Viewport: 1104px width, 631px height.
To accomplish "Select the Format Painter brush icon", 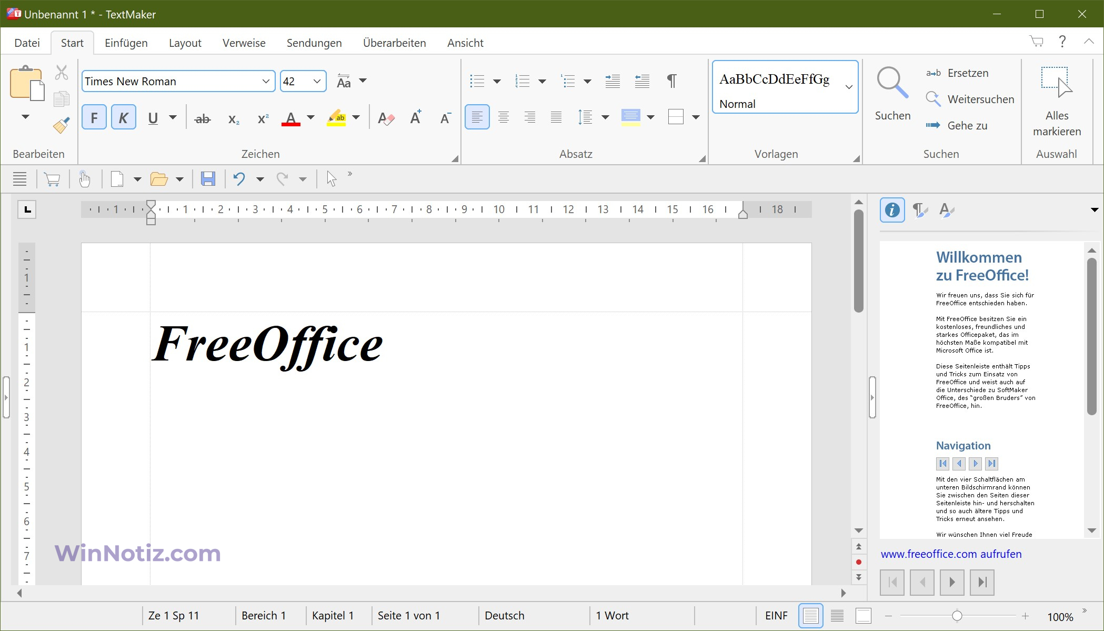I will click(x=62, y=125).
